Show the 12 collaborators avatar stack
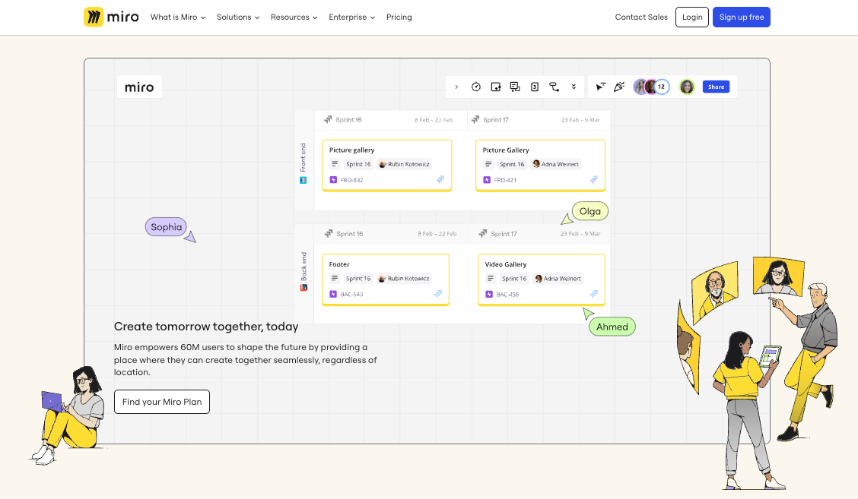Screen dimensions: 858x499 pyautogui.click(x=656, y=87)
